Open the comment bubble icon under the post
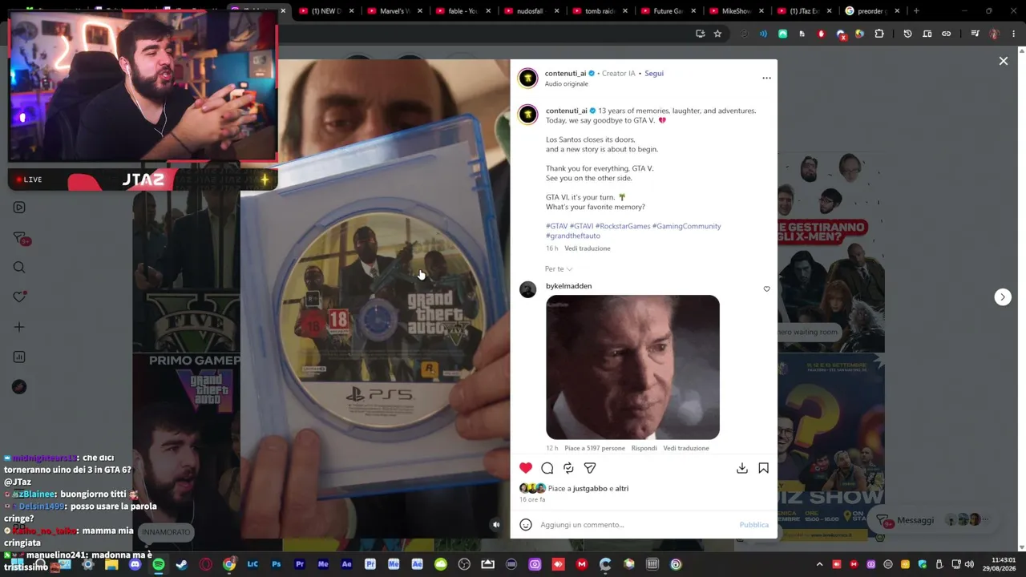Screen dimensions: 1026x577 coord(547,468)
